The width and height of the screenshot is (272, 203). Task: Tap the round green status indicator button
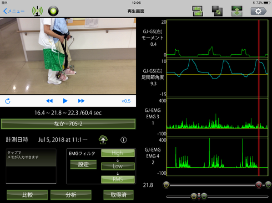click(x=53, y=11)
